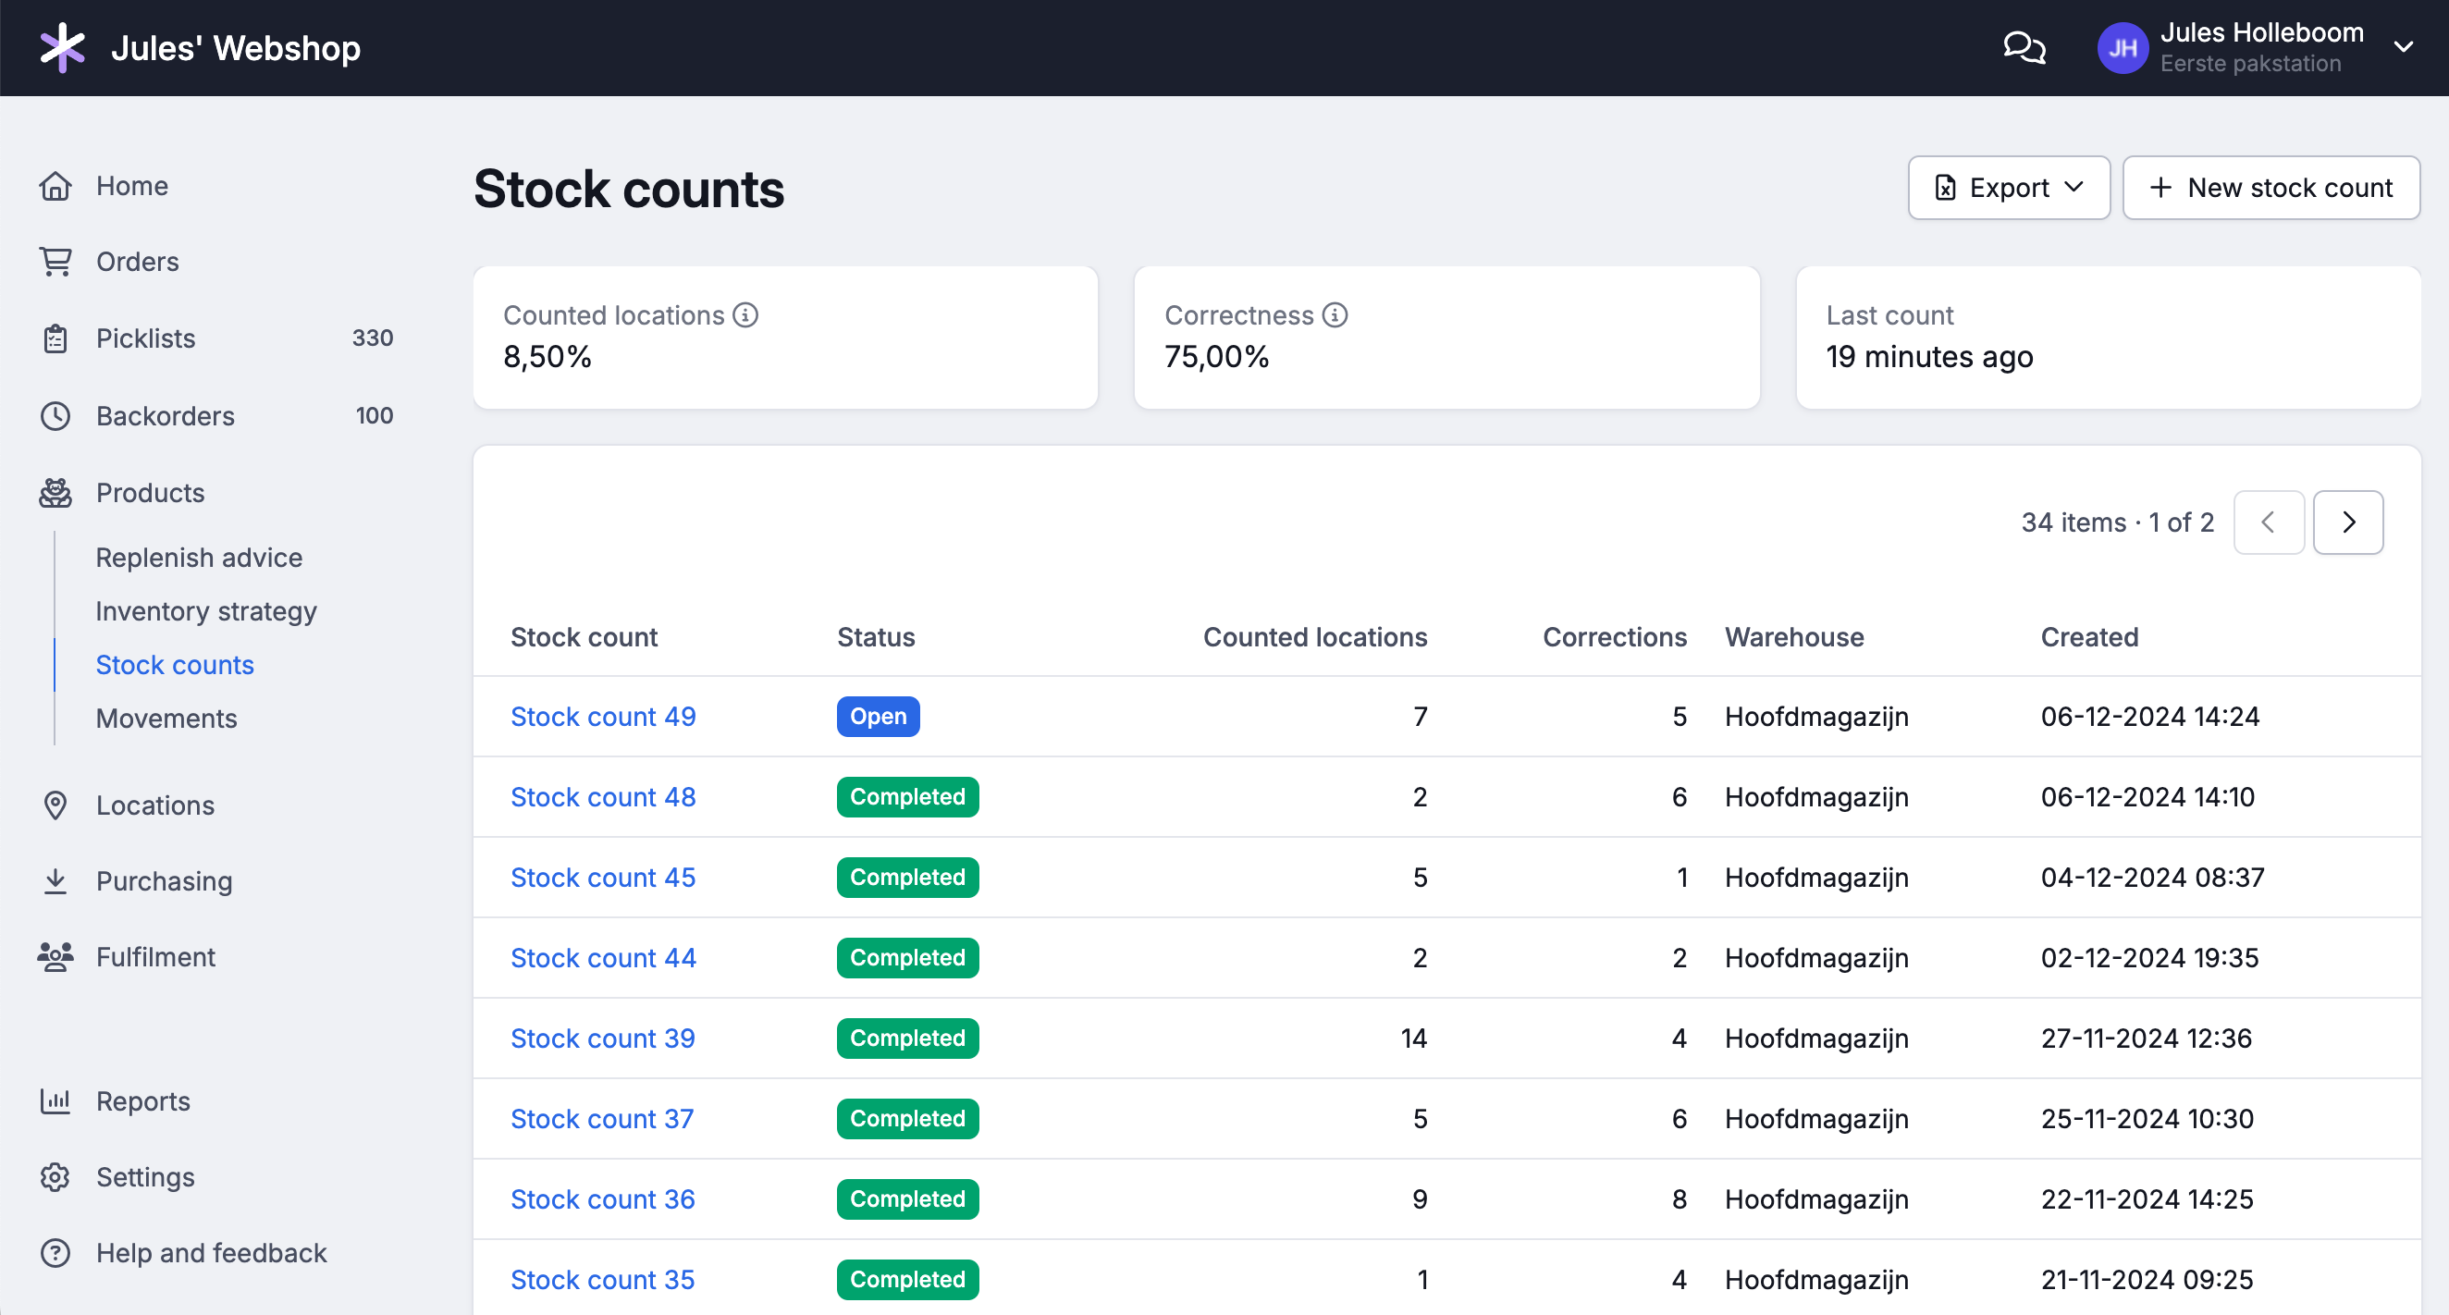
Task: Click the Settings gear icon
Action: pyautogui.click(x=55, y=1177)
